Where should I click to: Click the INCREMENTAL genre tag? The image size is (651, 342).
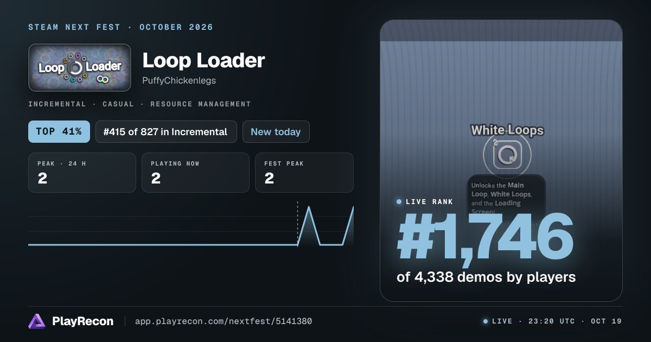(57, 104)
